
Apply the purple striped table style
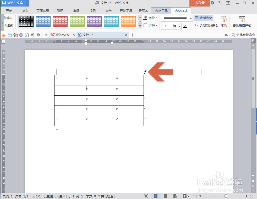(94, 21)
